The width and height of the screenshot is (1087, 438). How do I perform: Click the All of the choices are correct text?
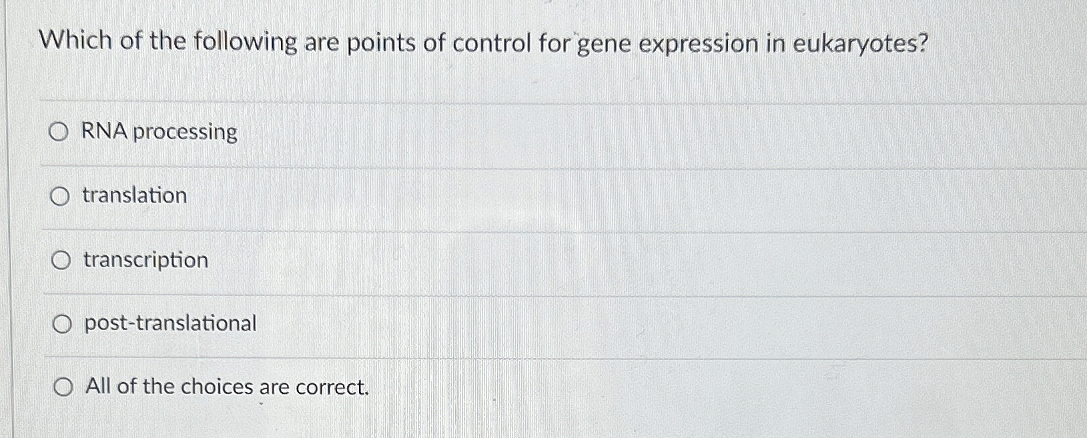coord(226,387)
